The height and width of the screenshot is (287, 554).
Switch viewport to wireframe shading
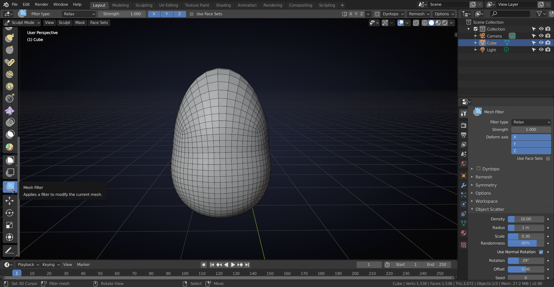[425, 23]
